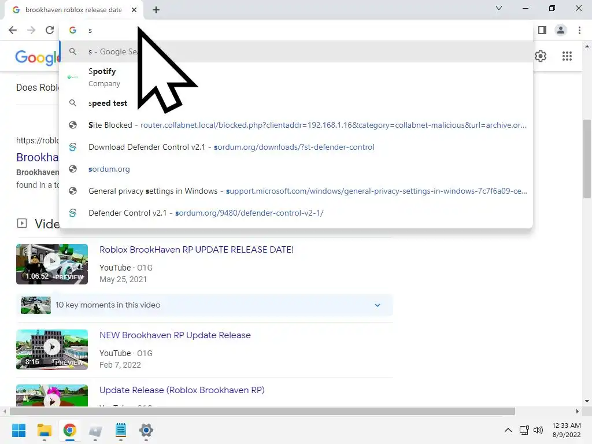Click the May 25, 2021 video date
Viewport: 592px width, 444px height.
click(123, 279)
